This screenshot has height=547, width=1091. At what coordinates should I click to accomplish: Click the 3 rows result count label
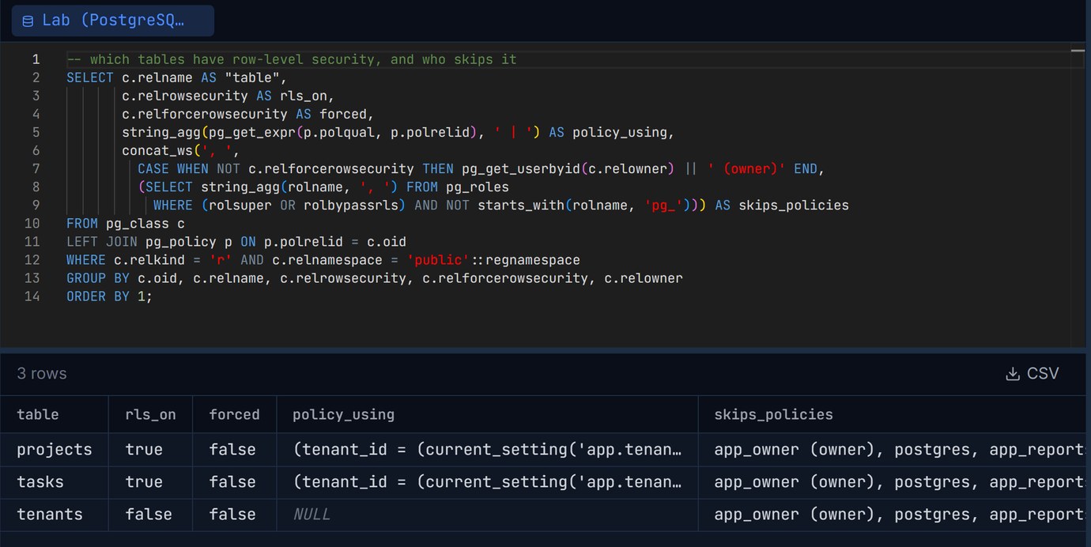pos(42,373)
